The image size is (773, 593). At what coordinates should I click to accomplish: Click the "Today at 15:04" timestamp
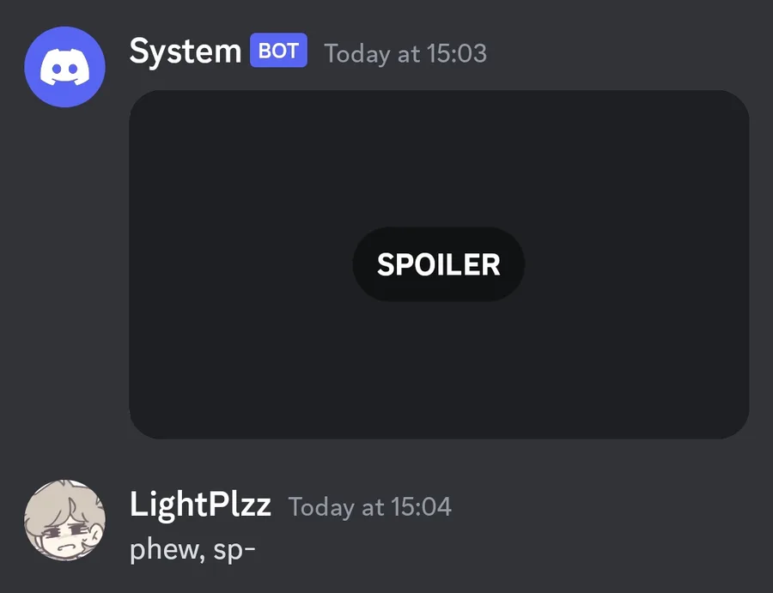pos(369,507)
